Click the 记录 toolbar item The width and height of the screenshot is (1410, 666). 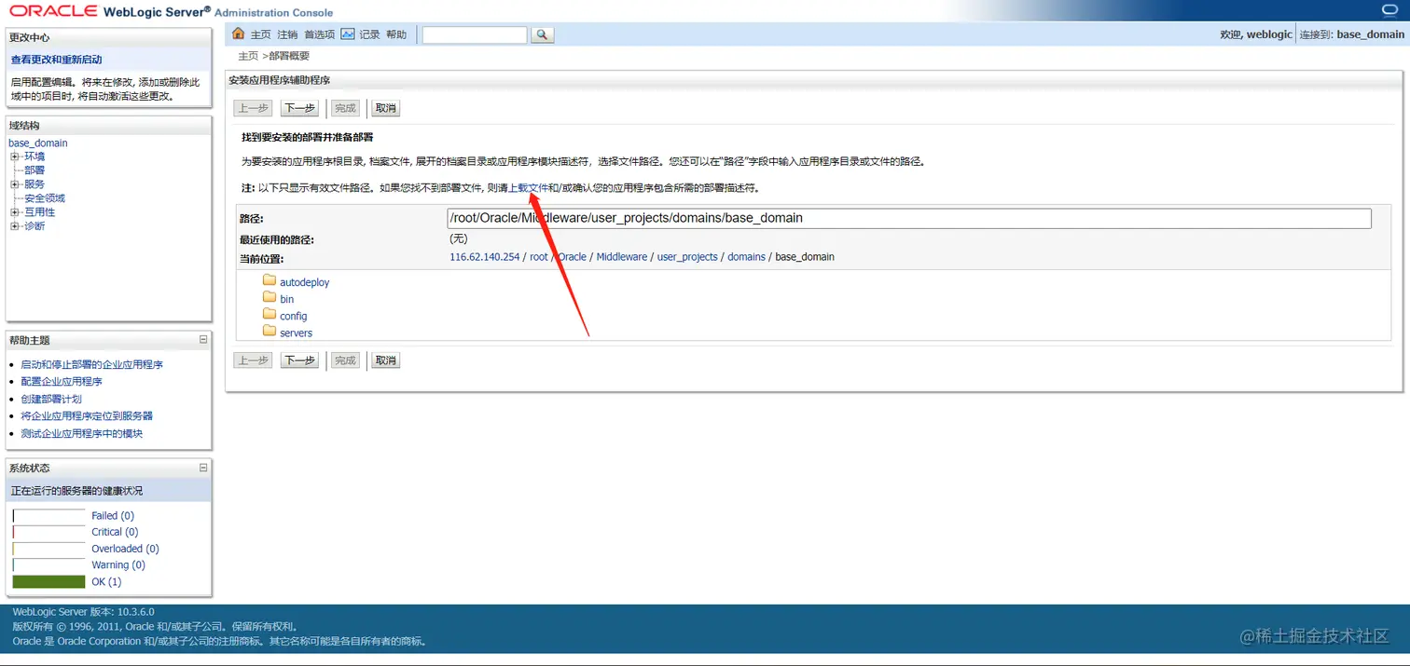coord(369,34)
